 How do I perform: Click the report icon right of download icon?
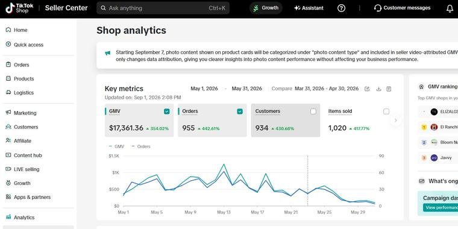pos(389,89)
